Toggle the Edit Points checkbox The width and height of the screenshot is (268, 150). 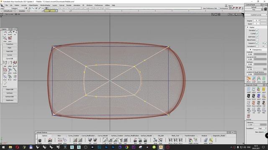pyautogui.click(x=257, y=37)
